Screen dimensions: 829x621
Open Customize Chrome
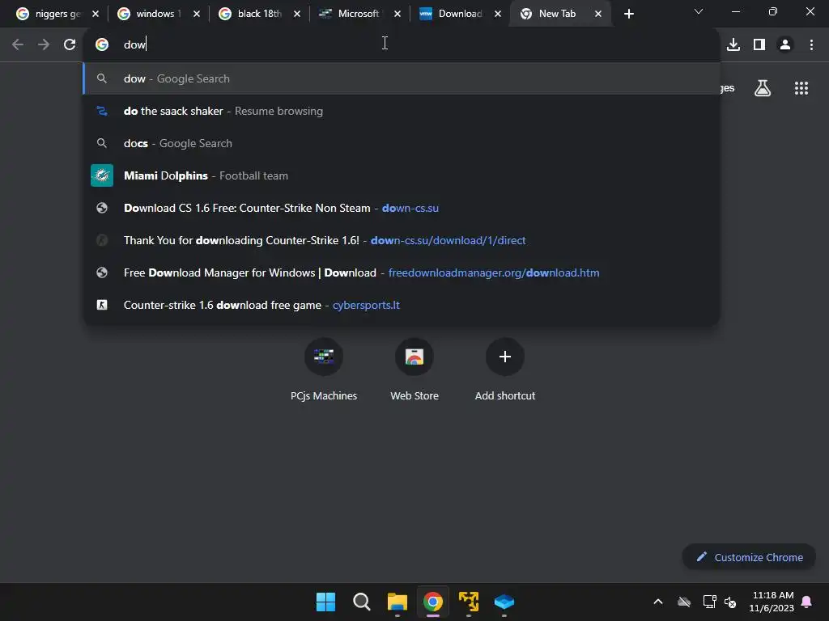(x=749, y=557)
